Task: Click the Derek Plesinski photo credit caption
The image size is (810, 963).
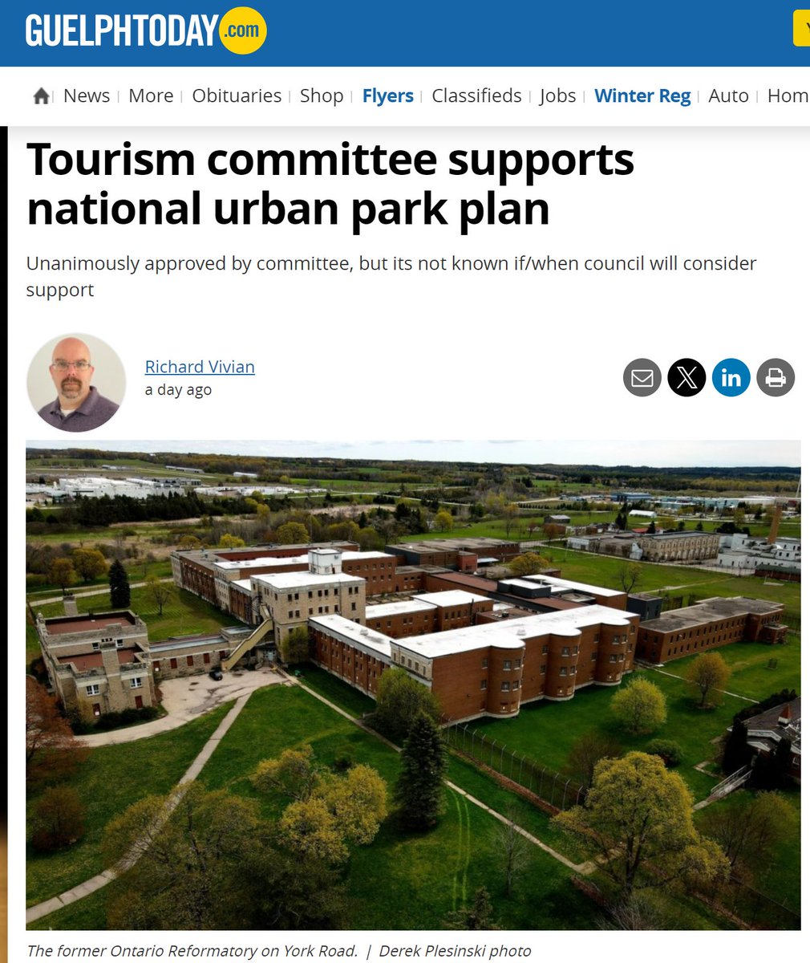Action: (455, 951)
